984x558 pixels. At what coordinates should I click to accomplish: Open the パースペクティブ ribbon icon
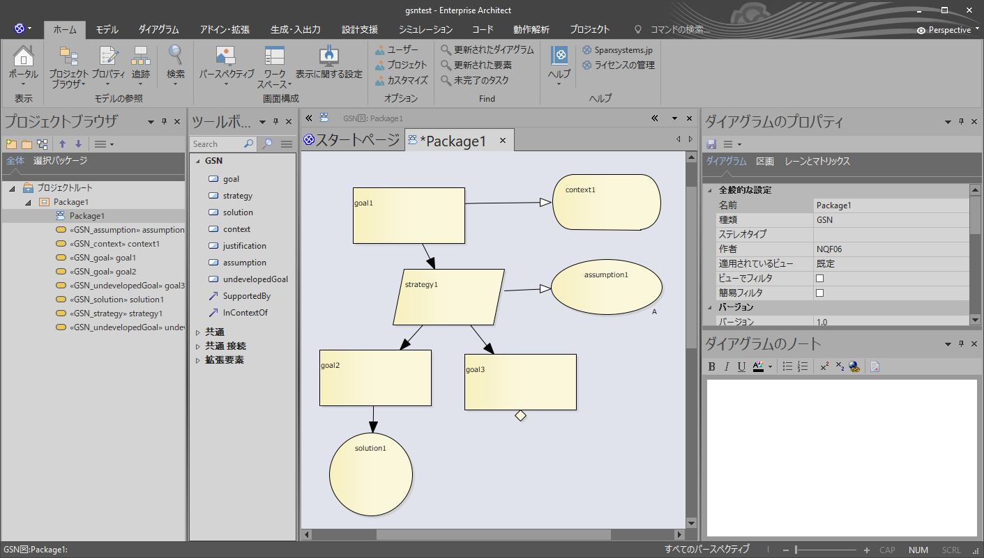[226, 64]
